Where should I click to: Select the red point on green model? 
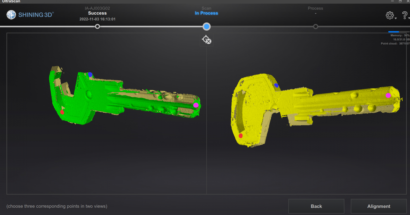[62, 112]
